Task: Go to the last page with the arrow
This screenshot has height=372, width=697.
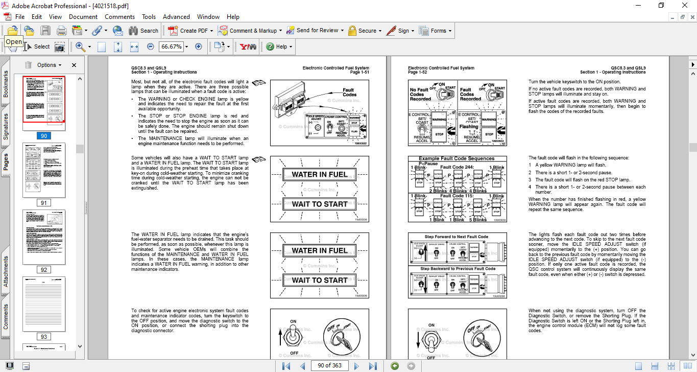Action: point(373,366)
